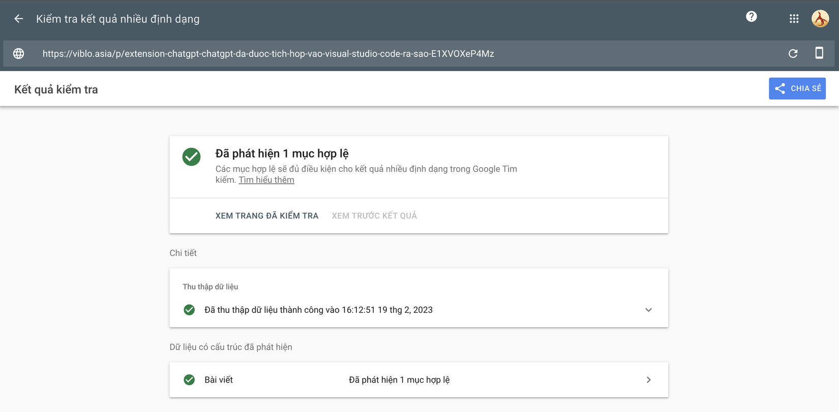Click the green crawl success checkmark
Screen dimensions: 839x412
tap(189, 310)
